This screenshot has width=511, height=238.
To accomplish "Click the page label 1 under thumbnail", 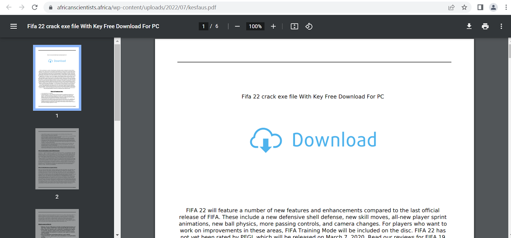I will tap(57, 116).
